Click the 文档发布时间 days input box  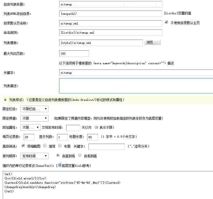pyautogui.click(x=73, y=128)
